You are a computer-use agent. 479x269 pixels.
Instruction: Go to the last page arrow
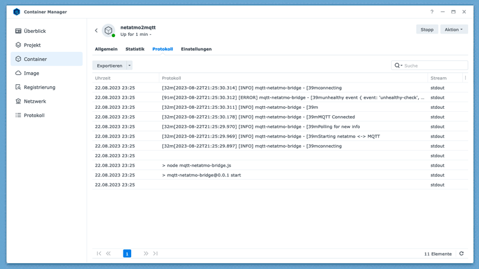pos(155,253)
